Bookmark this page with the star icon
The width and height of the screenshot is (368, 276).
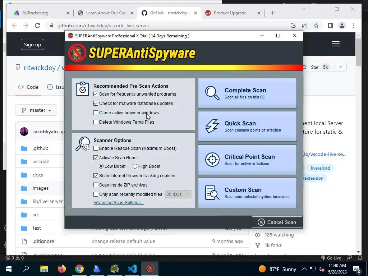(x=316, y=26)
